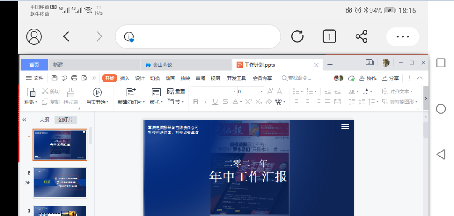Image resolution: width=454 pixels, height=216 pixels.
Task: Switch to the 动画 ribbon tab
Action: pos(170,78)
